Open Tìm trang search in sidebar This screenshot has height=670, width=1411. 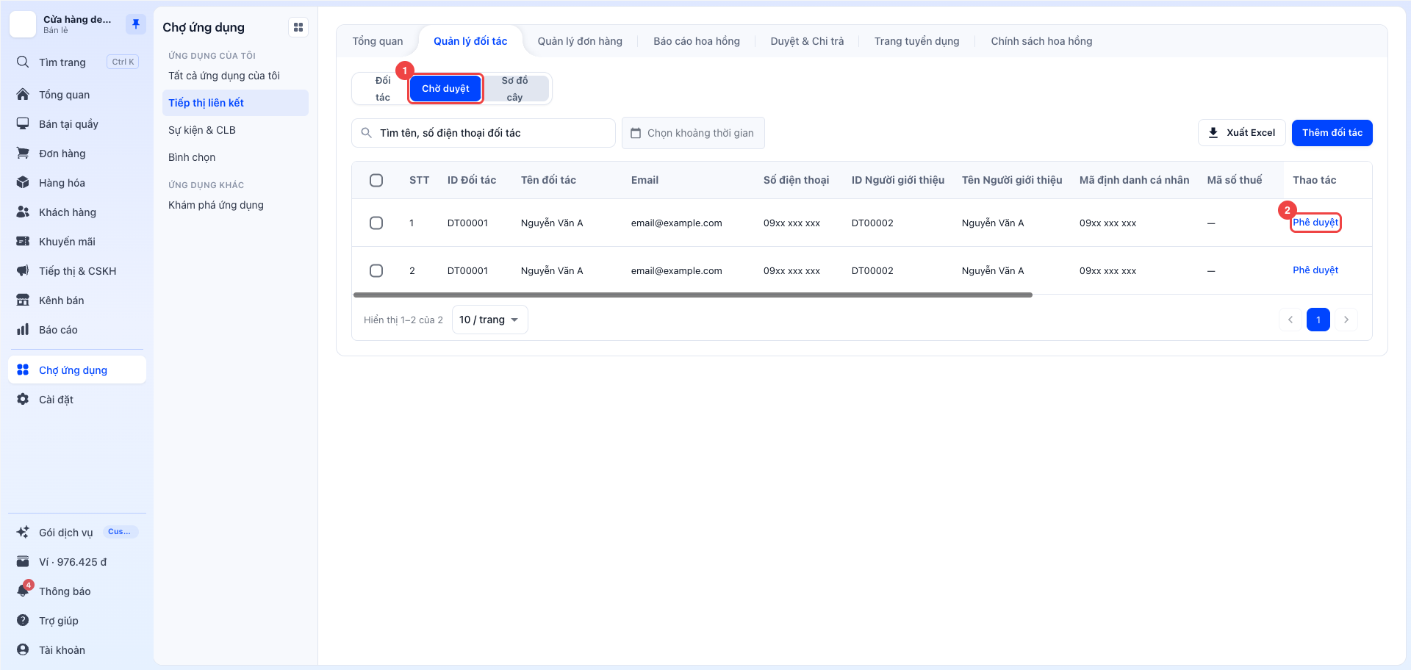point(76,62)
